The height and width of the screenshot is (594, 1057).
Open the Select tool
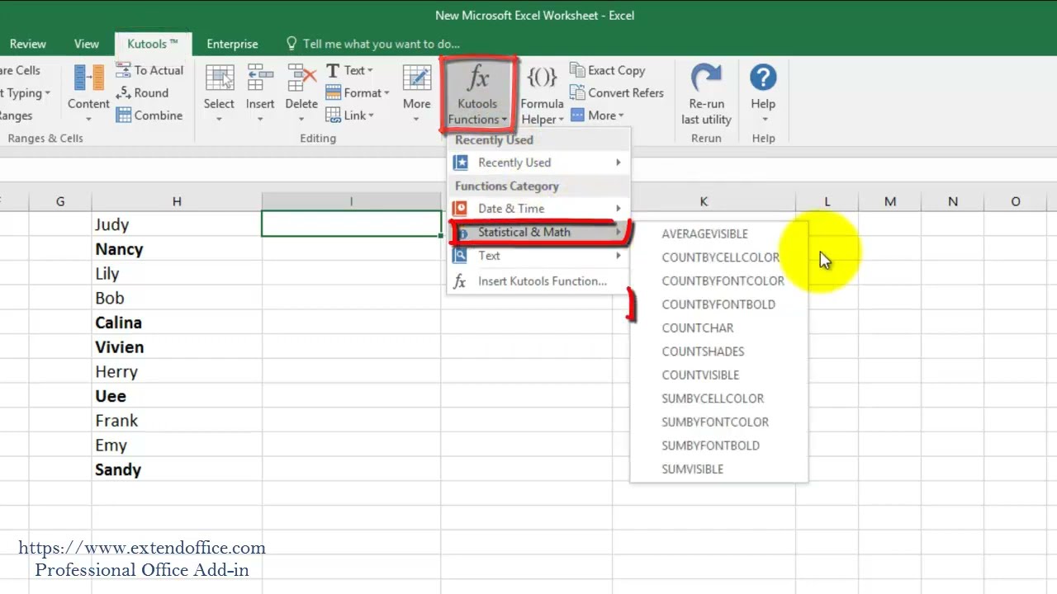219,94
